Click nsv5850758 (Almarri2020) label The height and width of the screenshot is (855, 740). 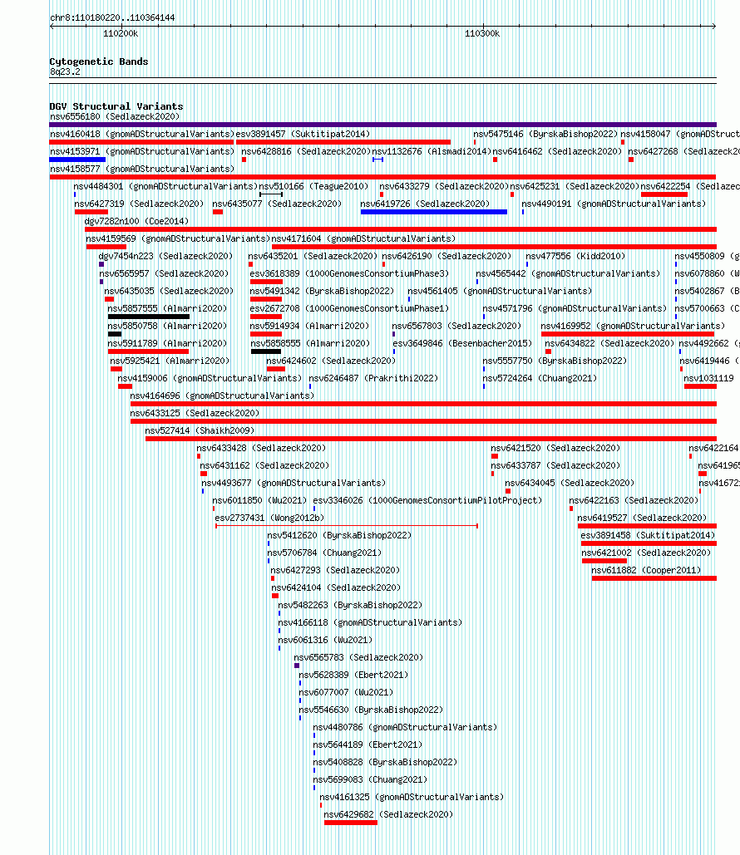click(167, 326)
